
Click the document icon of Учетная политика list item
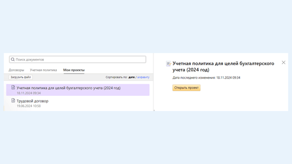point(13,87)
